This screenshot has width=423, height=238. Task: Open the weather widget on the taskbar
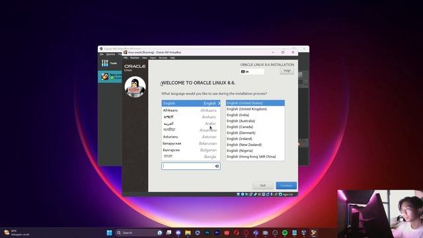(17, 233)
